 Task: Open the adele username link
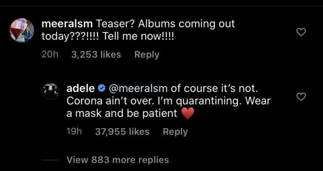81,89
